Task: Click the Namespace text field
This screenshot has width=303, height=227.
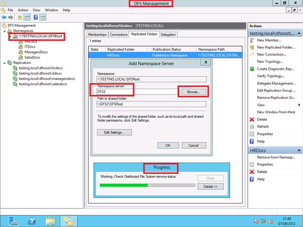Action: [151, 79]
